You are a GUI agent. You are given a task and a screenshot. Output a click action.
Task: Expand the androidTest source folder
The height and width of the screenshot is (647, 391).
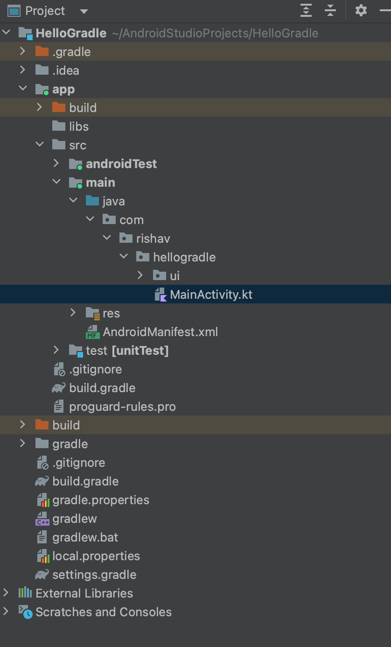pos(56,163)
